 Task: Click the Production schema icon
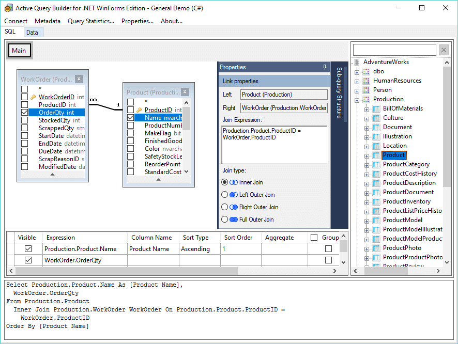[x=367, y=100]
